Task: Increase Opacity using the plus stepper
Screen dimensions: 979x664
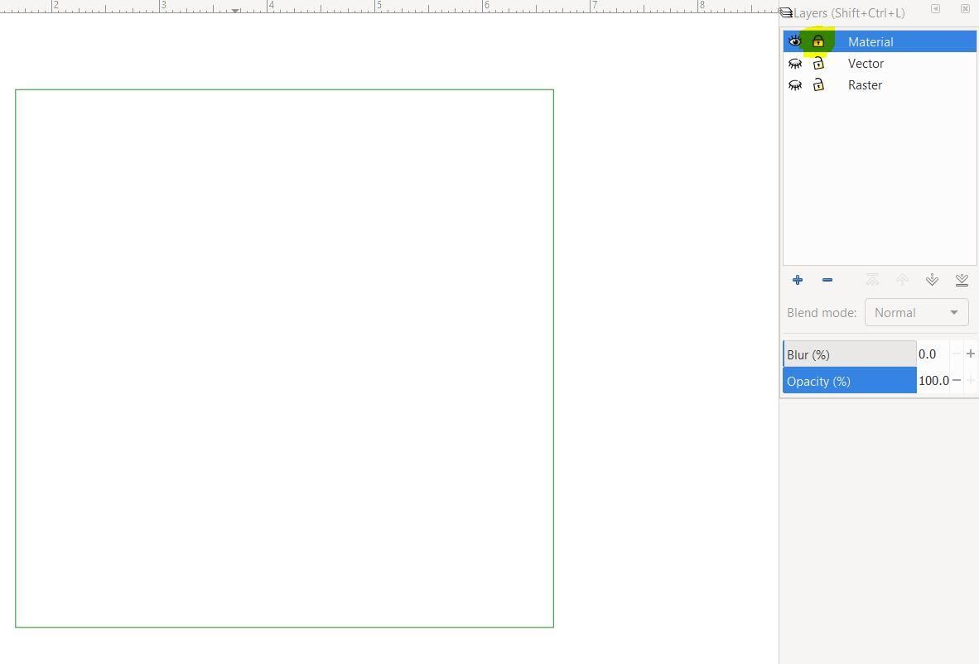Action: tap(971, 381)
